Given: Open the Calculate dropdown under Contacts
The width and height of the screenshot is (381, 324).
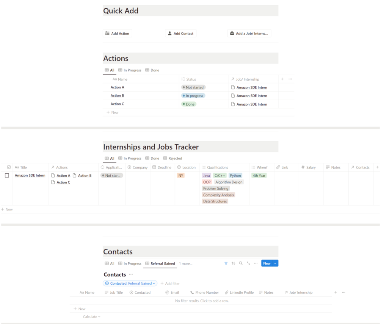Looking at the screenshot, I should click(92, 317).
